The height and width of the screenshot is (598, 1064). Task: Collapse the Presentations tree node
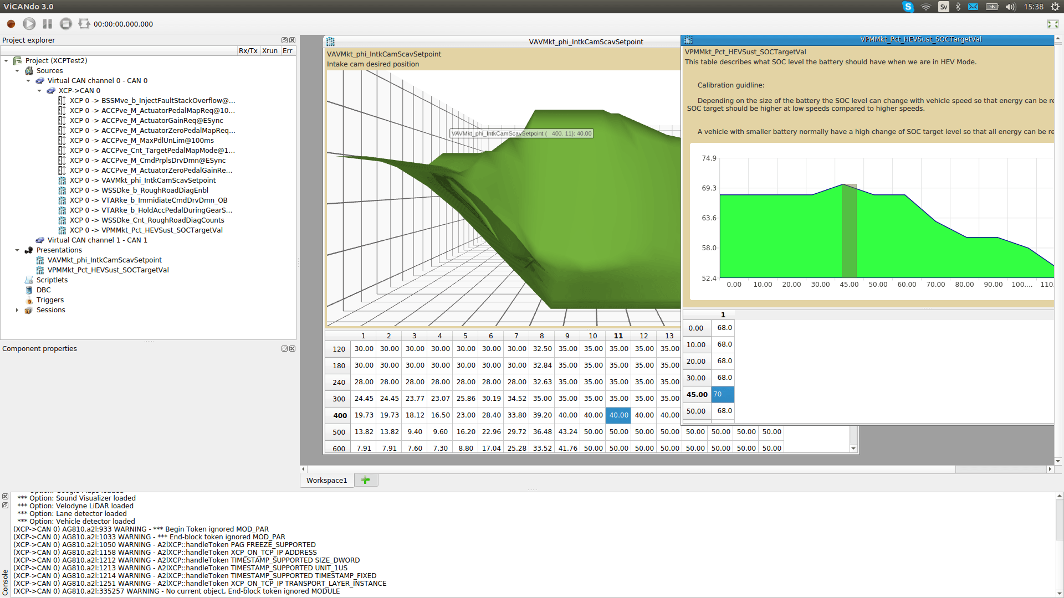coord(17,250)
